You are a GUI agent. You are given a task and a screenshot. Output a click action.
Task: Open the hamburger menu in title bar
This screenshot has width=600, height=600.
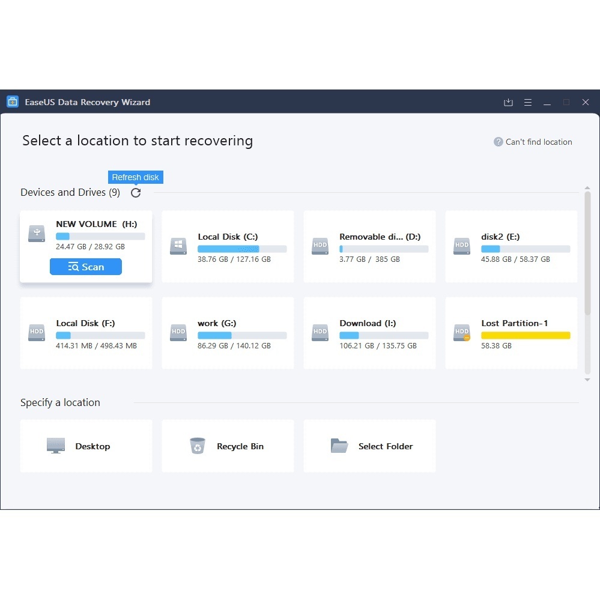[x=528, y=103]
